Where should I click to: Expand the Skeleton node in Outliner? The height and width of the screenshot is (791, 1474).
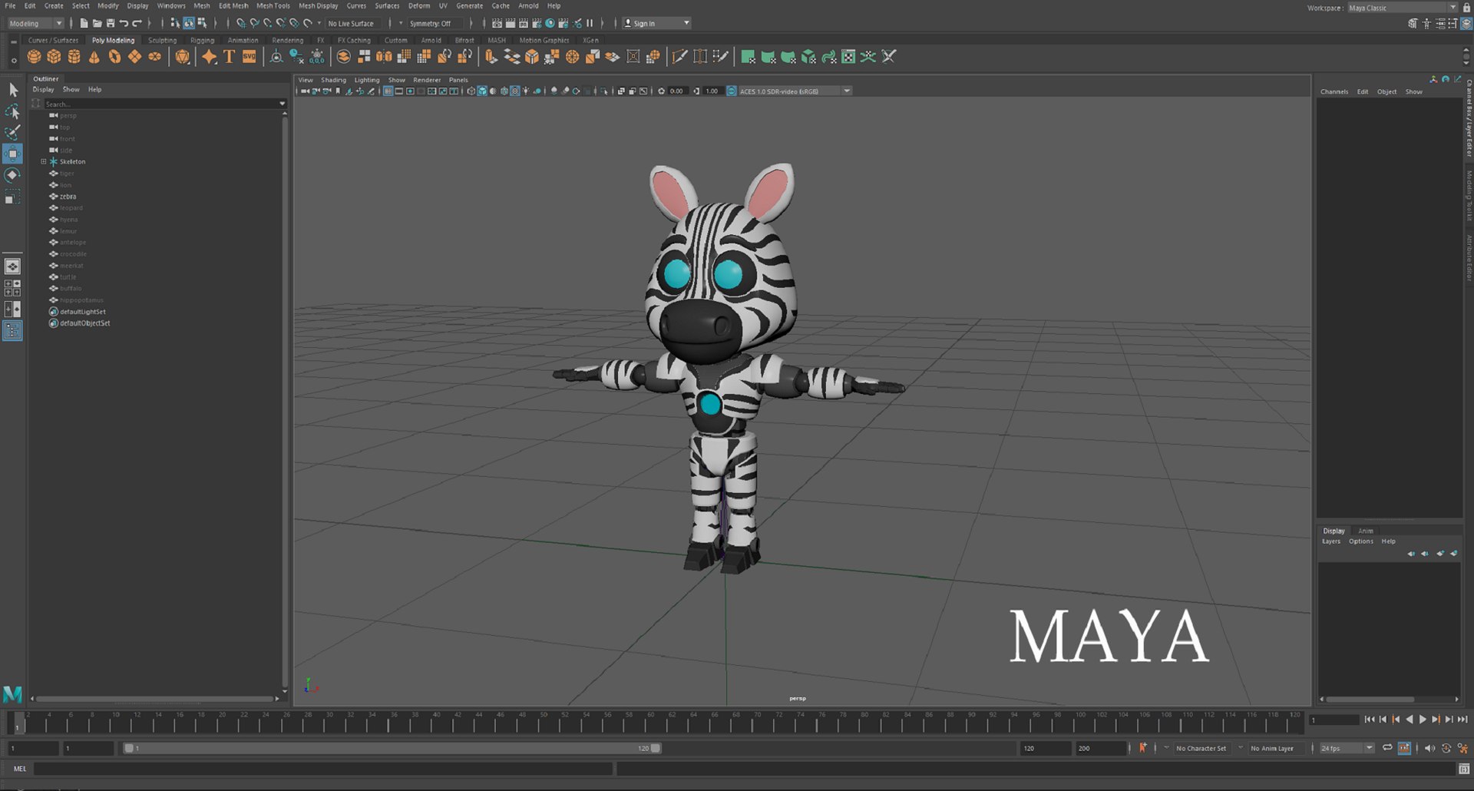tap(44, 162)
